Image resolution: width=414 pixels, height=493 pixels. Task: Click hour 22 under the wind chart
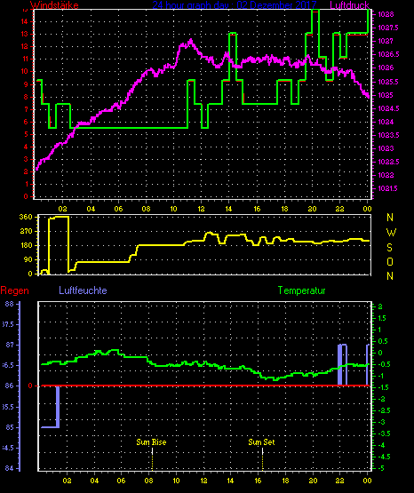tap(339, 209)
